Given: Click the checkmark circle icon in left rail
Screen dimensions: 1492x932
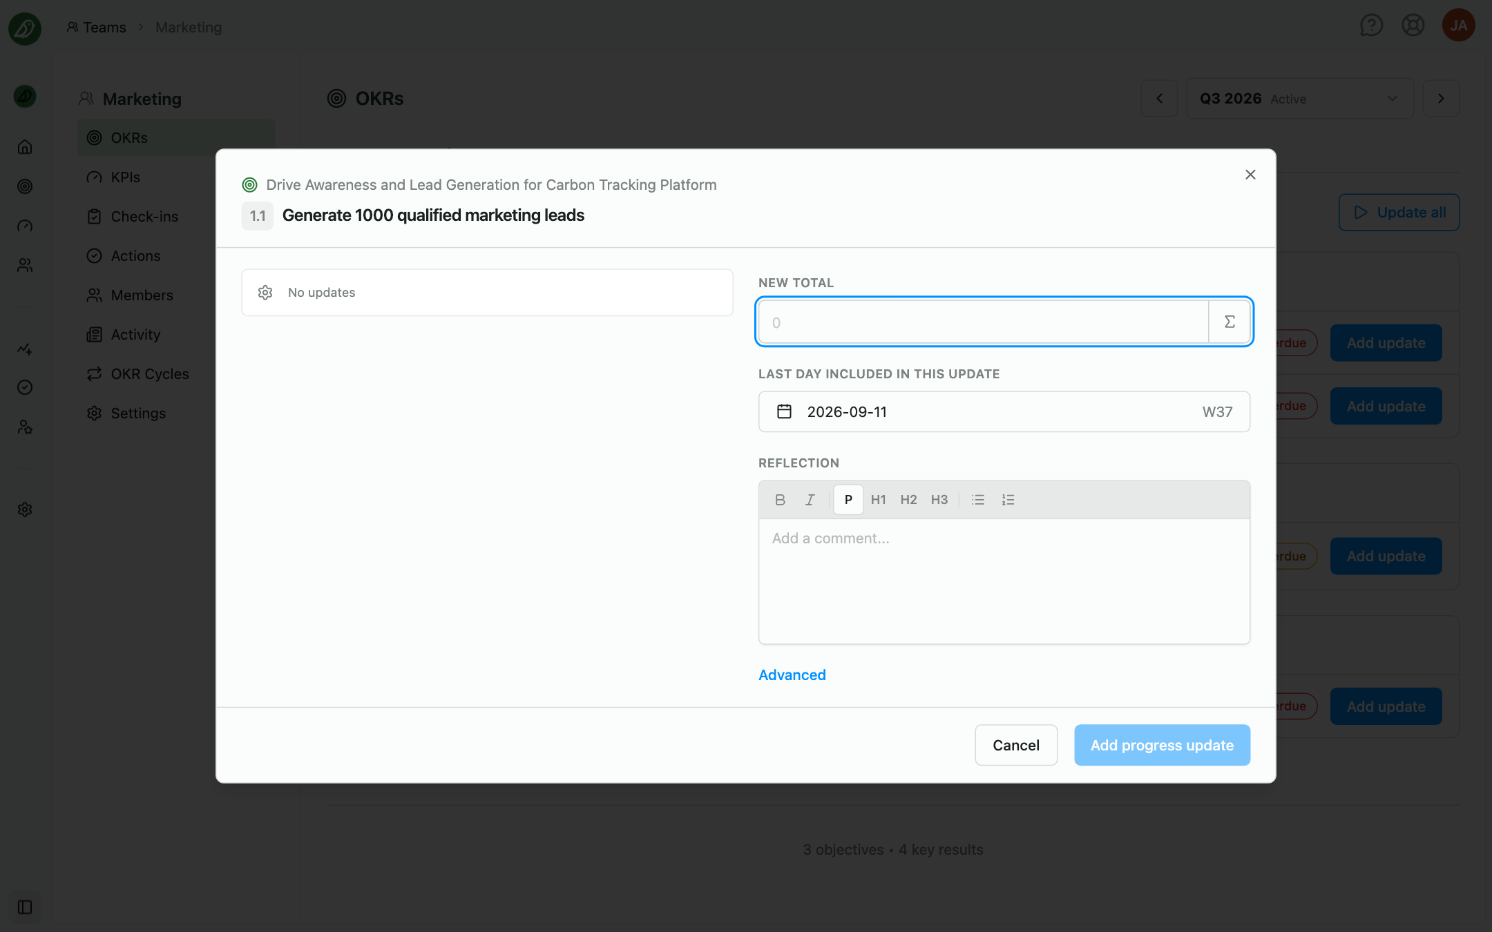Looking at the screenshot, I should [25, 387].
